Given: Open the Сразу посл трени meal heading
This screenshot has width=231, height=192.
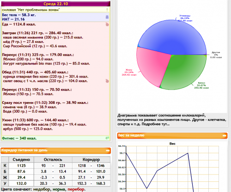Looking at the screenshot, I should click(45, 102).
